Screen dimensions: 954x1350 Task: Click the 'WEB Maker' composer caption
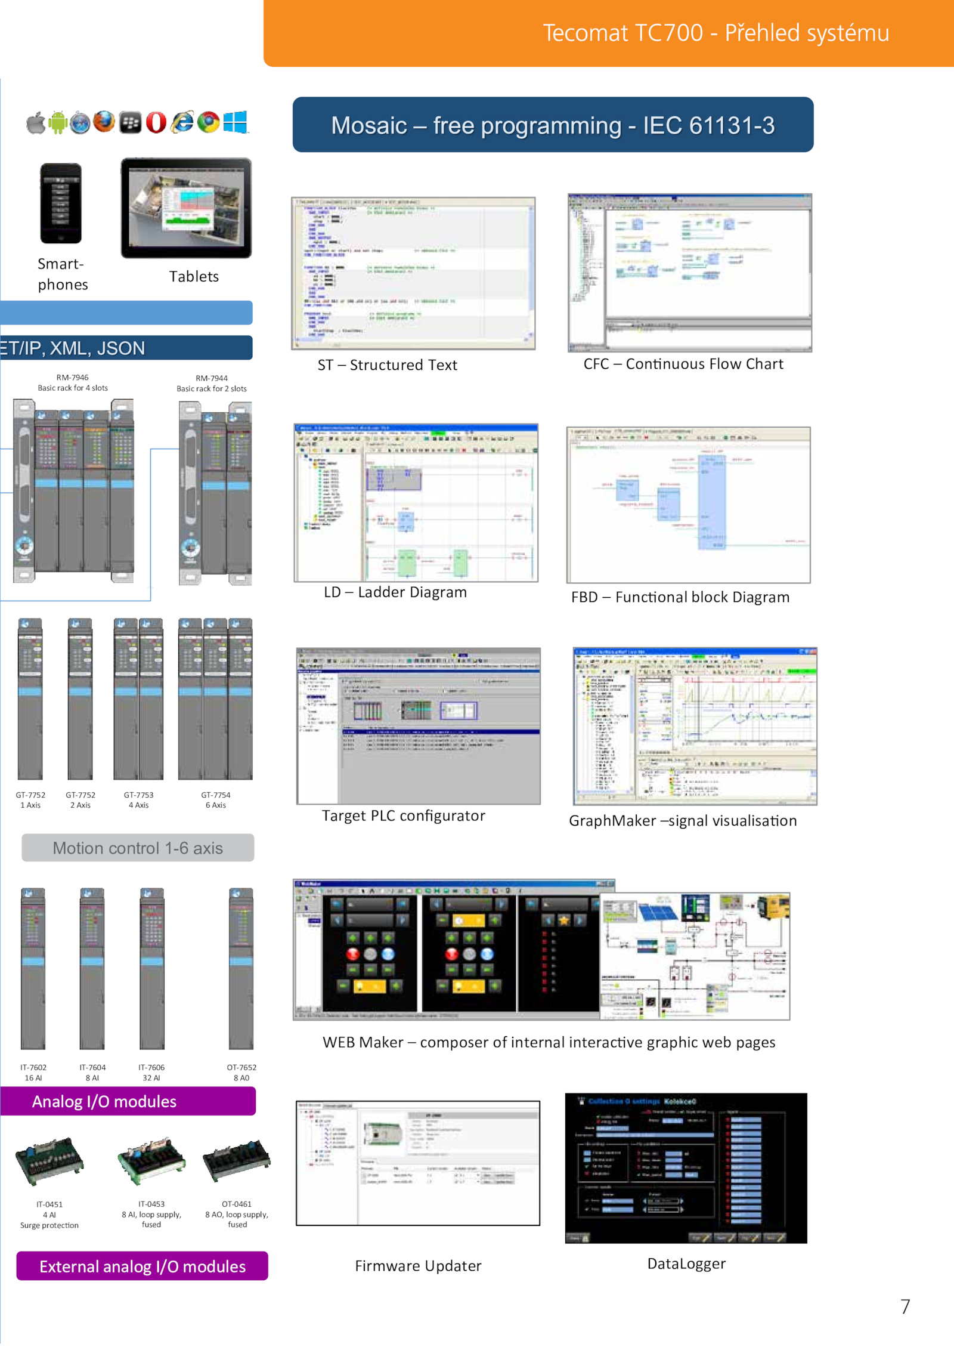(549, 1042)
